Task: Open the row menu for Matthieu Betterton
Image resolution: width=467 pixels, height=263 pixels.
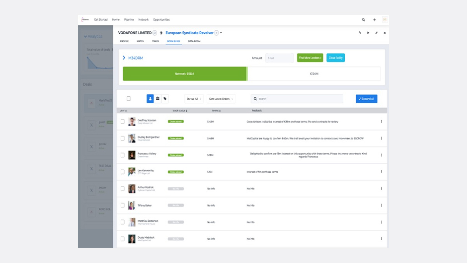Action: click(x=381, y=222)
